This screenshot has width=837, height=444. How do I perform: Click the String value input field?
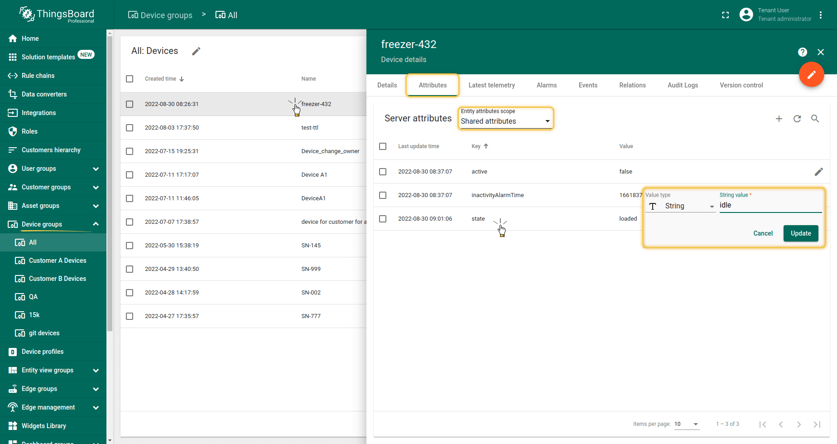coord(770,205)
